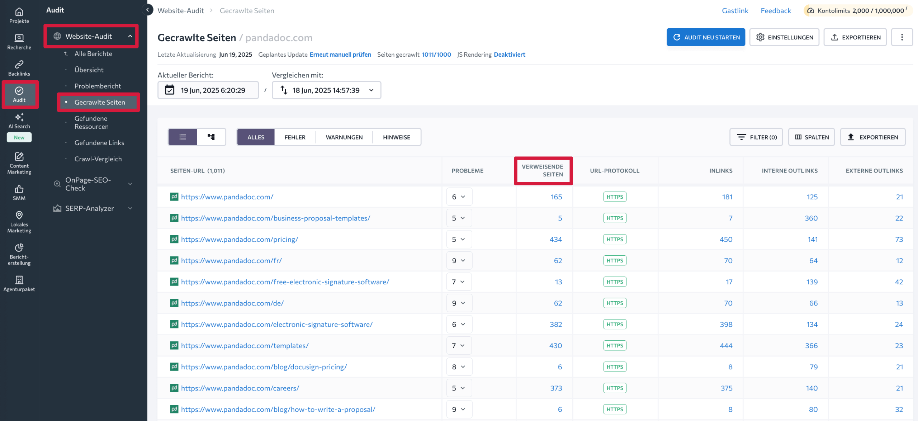Click the favicon beside pandadoc.com/templates/ URL
The width and height of the screenshot is (918, 421).
(x=174, y=345)
